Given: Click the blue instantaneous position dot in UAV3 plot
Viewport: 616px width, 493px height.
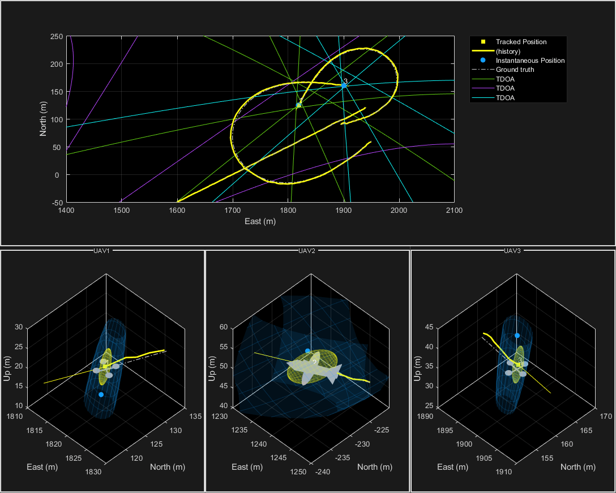Looking at the screenshot, I should [x=517, y=336].
